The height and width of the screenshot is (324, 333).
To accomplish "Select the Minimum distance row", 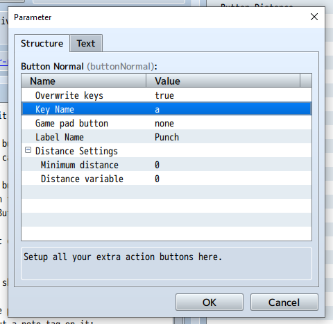I will 166,165.
